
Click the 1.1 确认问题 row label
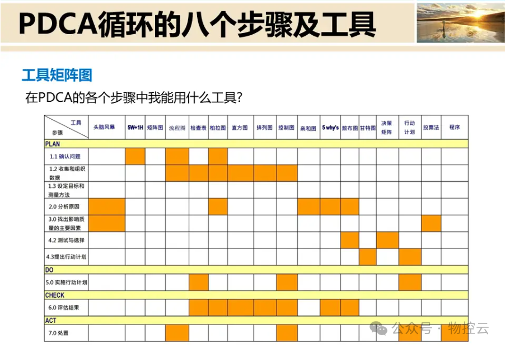tap(67, 157)
